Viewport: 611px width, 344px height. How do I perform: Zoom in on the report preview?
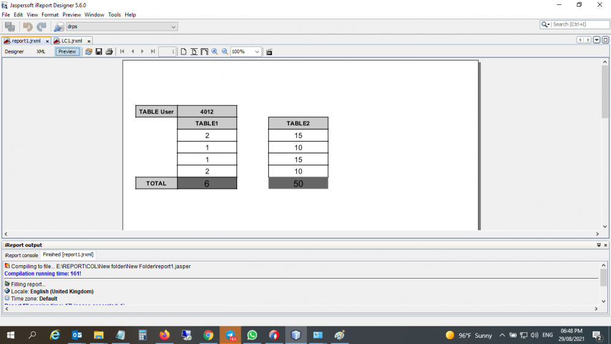pos(214,52)
